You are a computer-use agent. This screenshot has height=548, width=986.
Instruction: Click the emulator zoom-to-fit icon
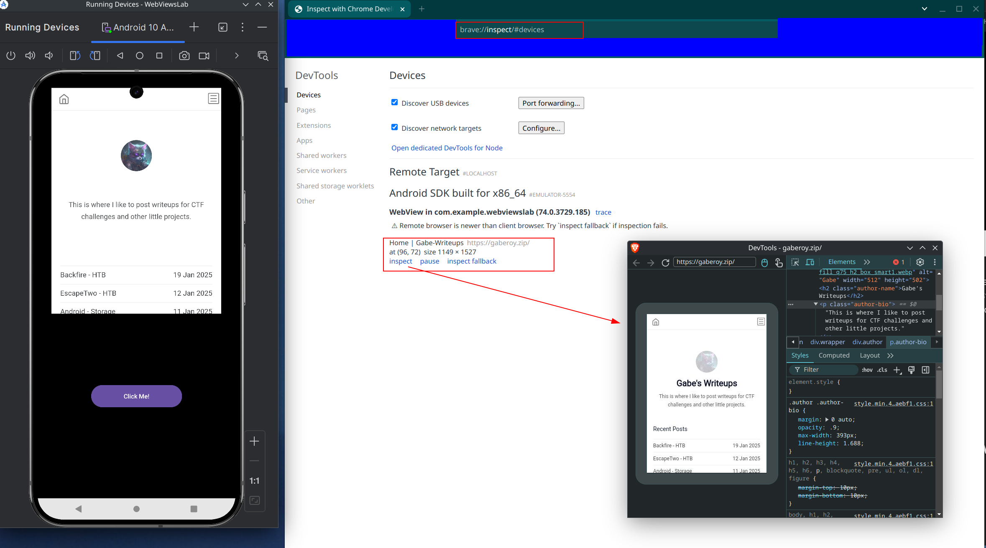(254, 500)
